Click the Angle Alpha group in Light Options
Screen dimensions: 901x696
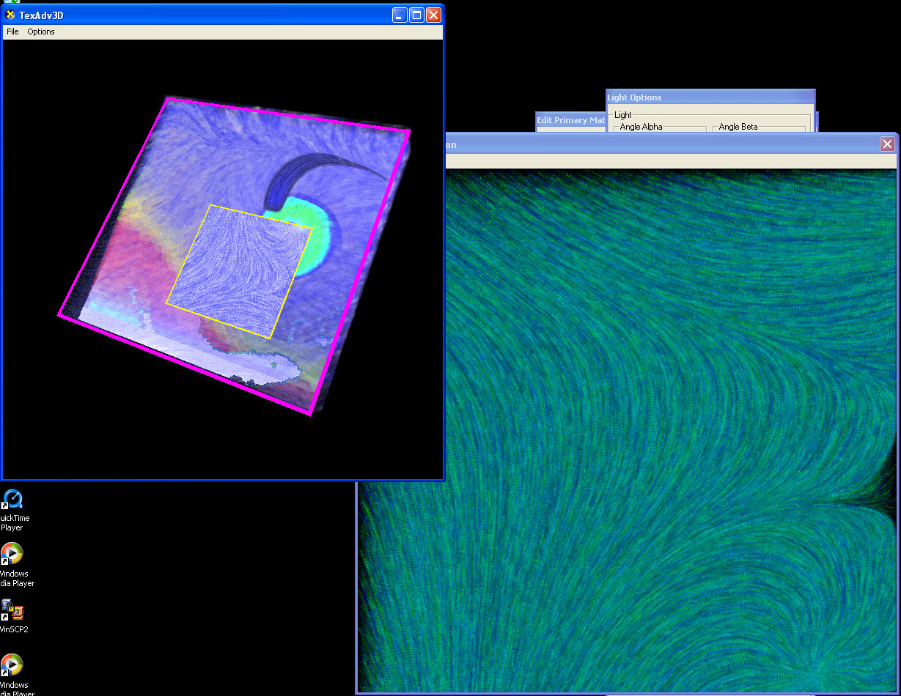(x=641, y=127)
